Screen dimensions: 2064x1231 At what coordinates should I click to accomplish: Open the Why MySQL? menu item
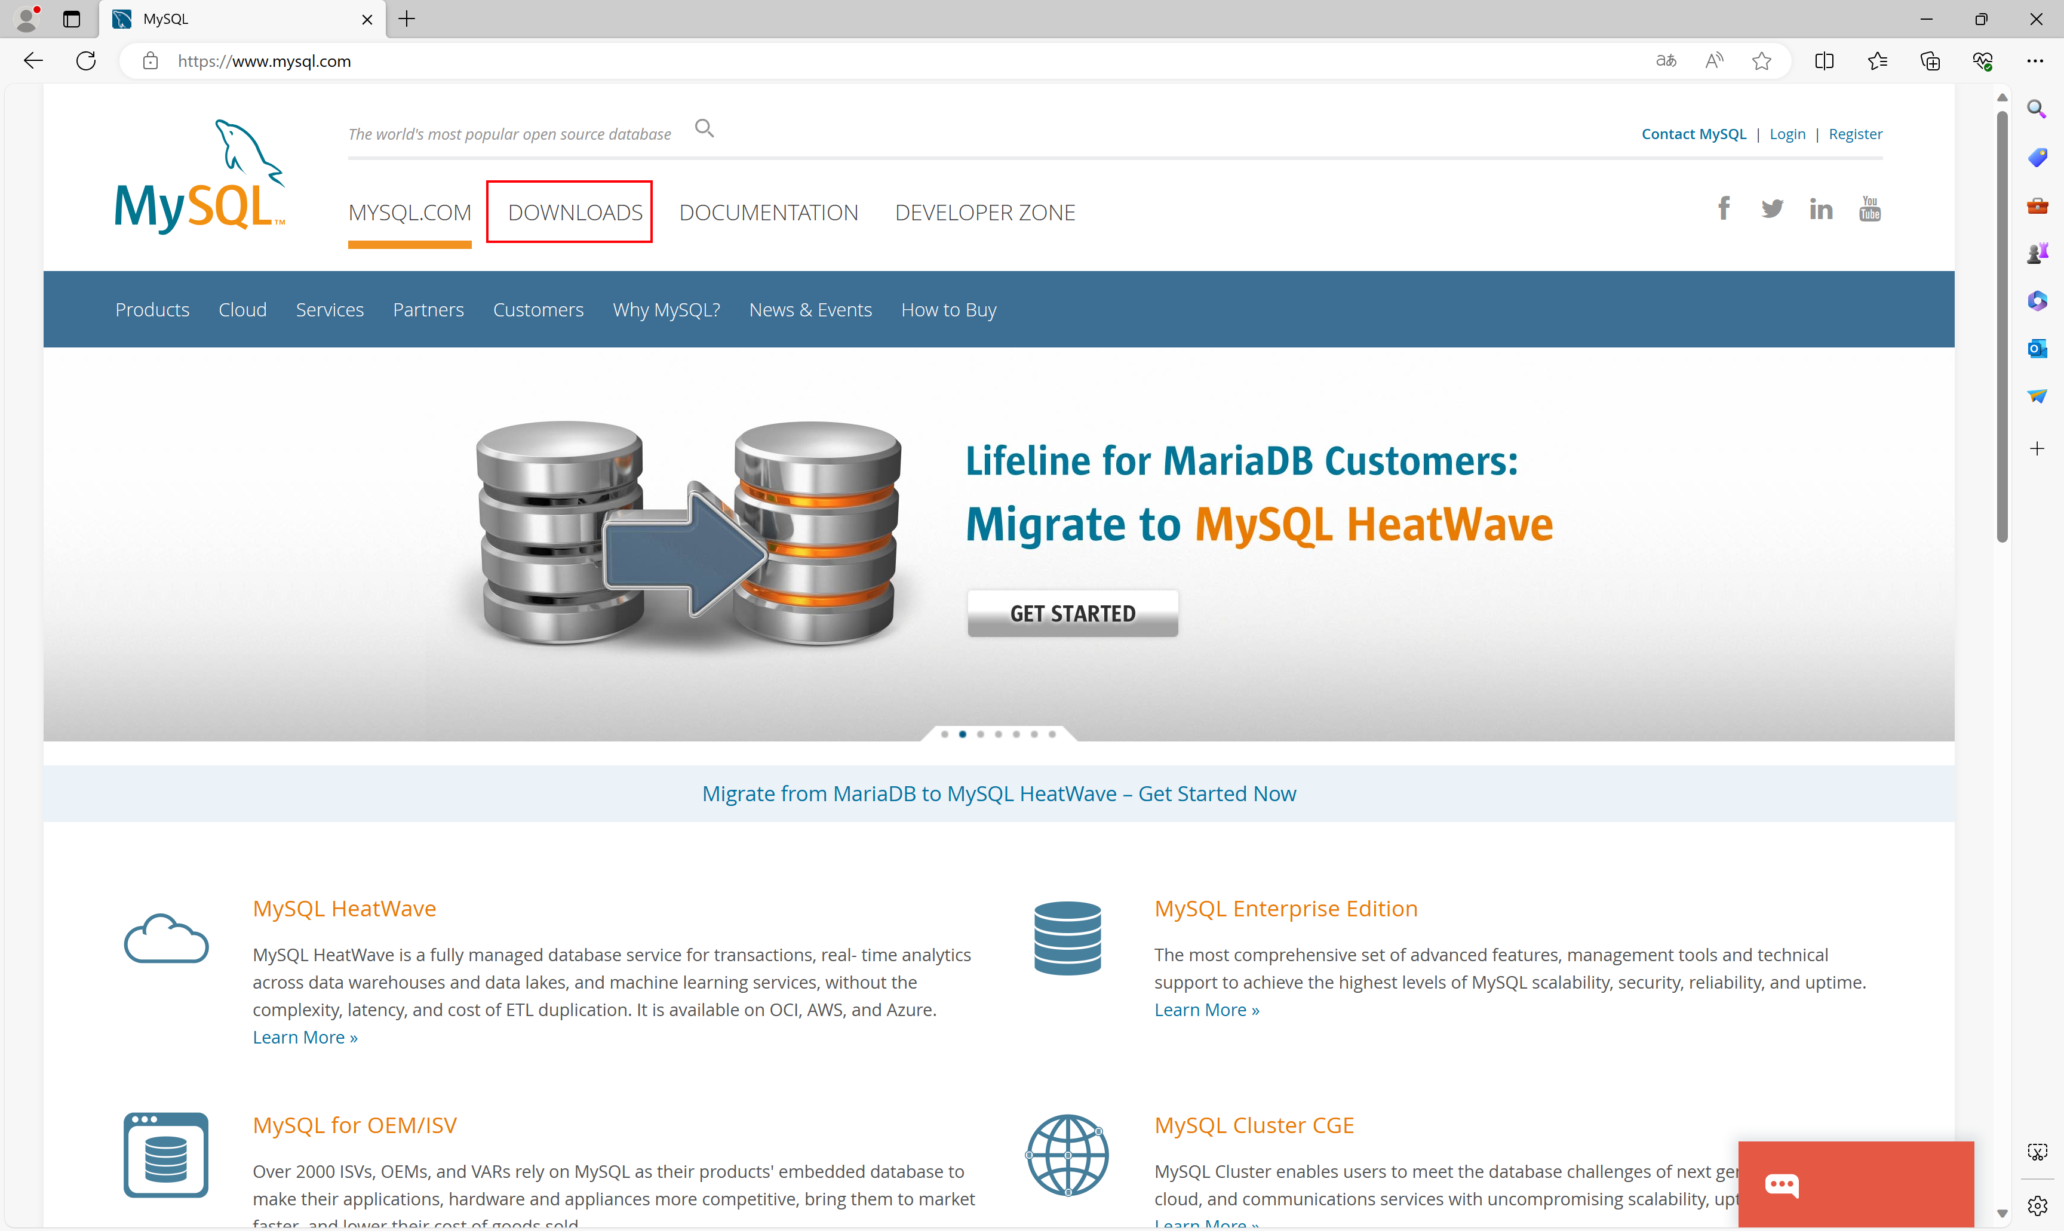coord(666,309)
